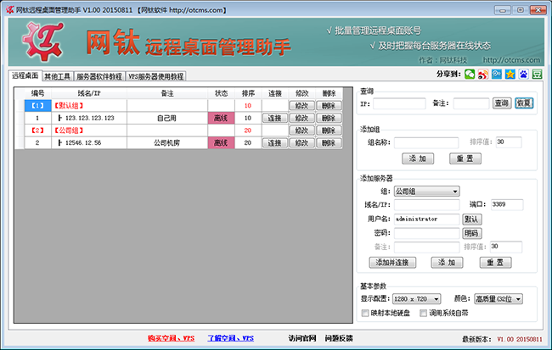This screenshot has width=552, height=350.
Task: Open the VPS服务器使用教程 tab
Action: tap(155, 76)
